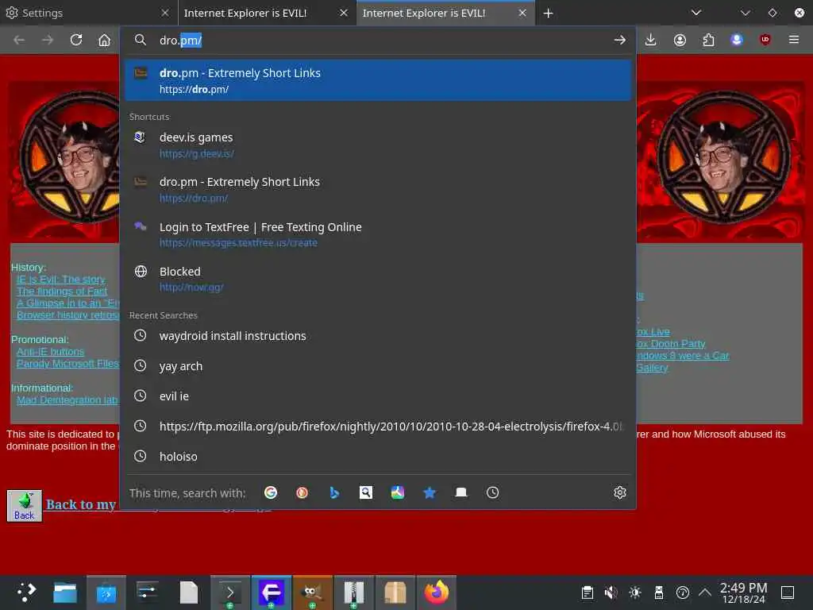The image size is (813, 610).
Task: Open the Firefox hamburger menu
Action: (x=794, y=40)
